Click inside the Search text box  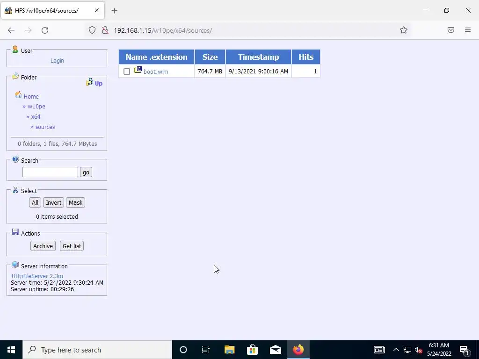tap(50, 172)
